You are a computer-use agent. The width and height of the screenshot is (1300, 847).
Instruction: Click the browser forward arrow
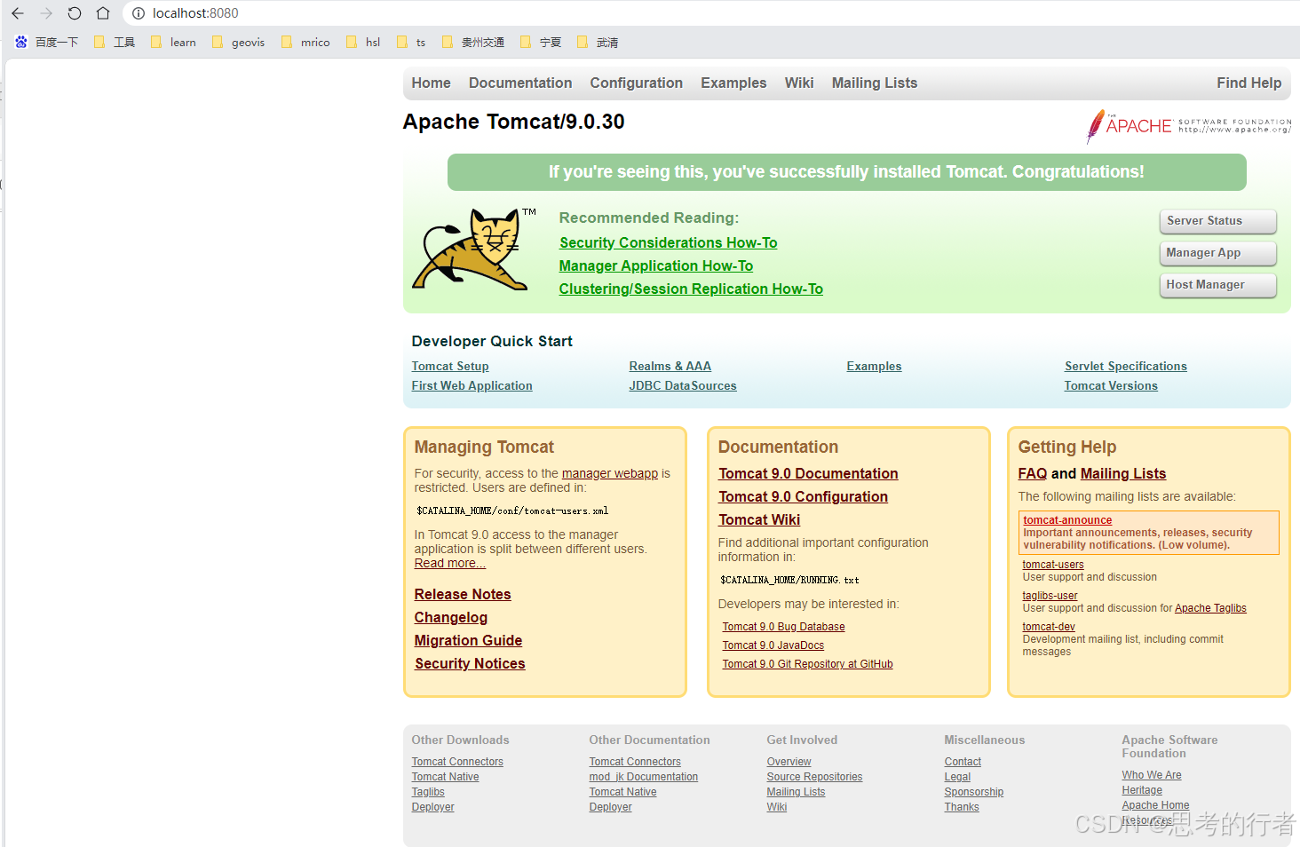[46, 13]
